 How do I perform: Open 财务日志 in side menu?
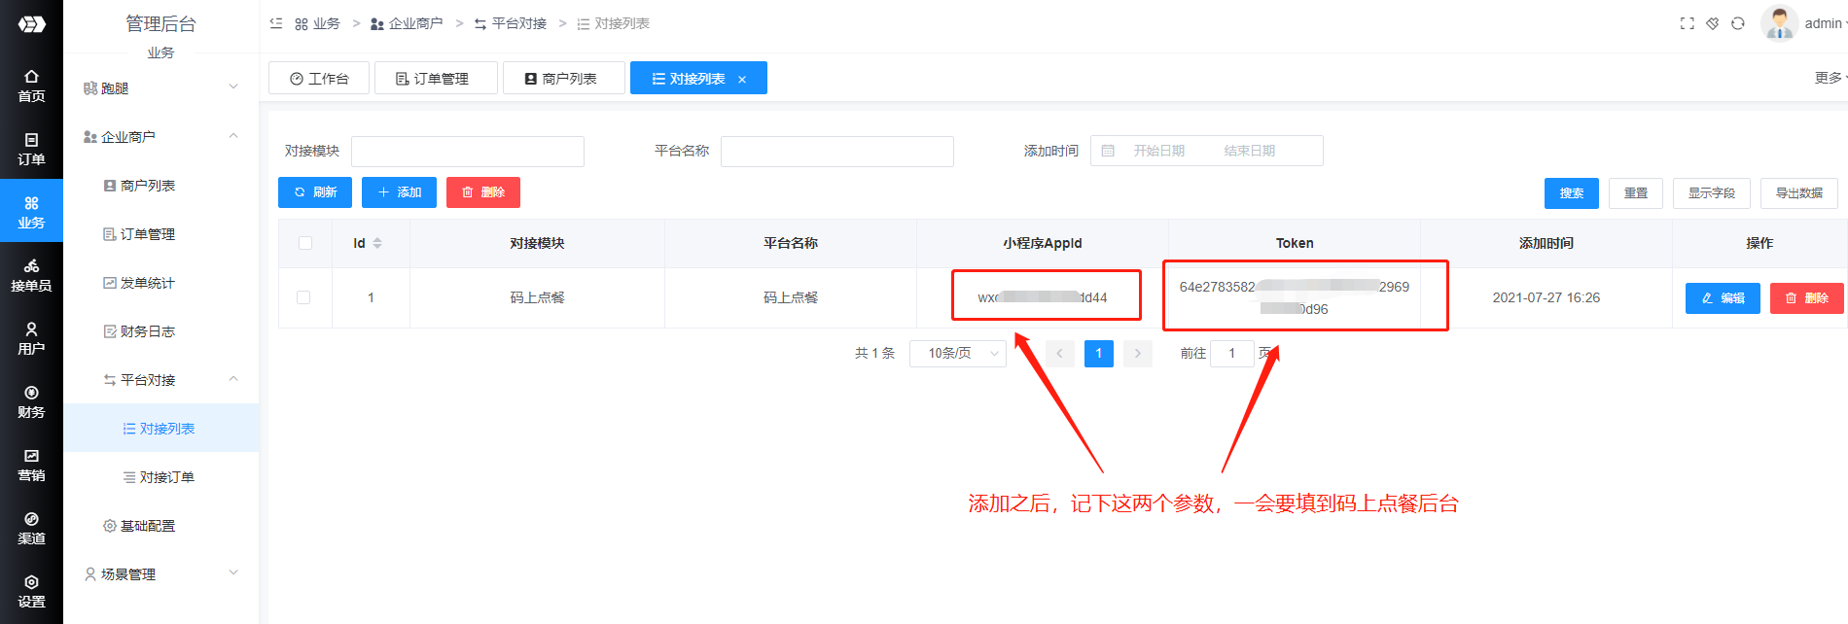pyautogui.click(x=161, y=330)
